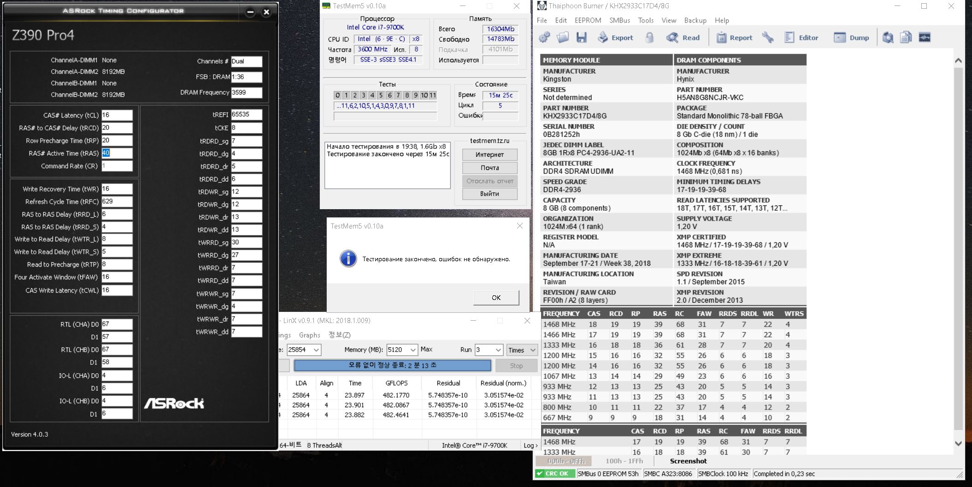This screenshot has height=487, width=972.
Task: Click the Command Rate (CR) field
Action: (x=117, y=166)
